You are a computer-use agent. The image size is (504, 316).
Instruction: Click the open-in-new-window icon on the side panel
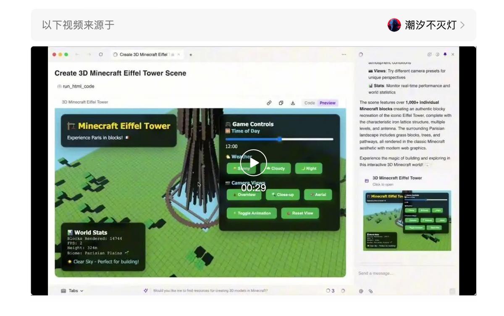pos(430,54)
